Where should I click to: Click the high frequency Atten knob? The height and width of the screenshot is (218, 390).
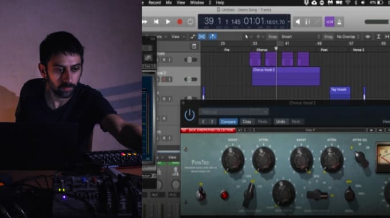331,160
